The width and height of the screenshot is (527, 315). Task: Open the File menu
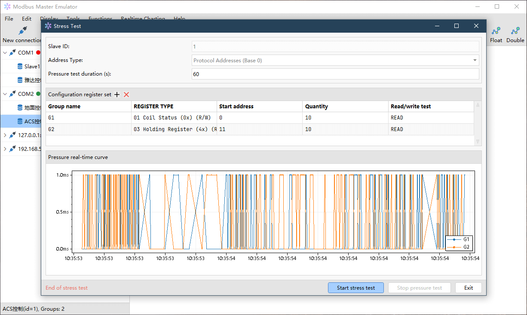(9, 19)
